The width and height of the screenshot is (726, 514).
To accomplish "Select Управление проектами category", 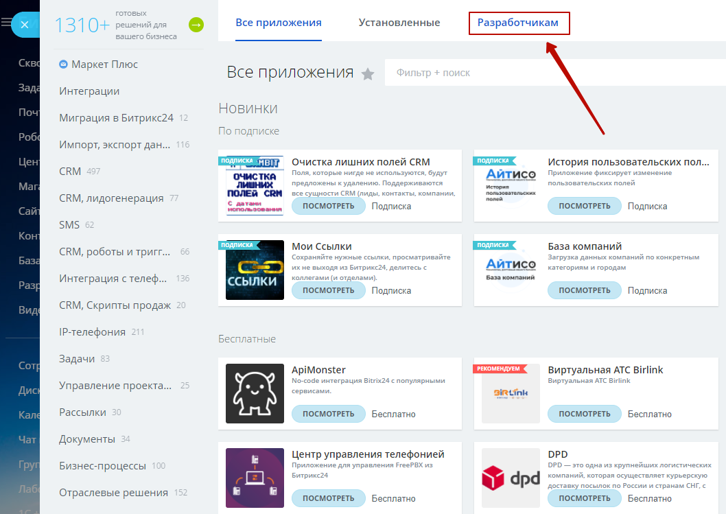I will pos(115,386).
